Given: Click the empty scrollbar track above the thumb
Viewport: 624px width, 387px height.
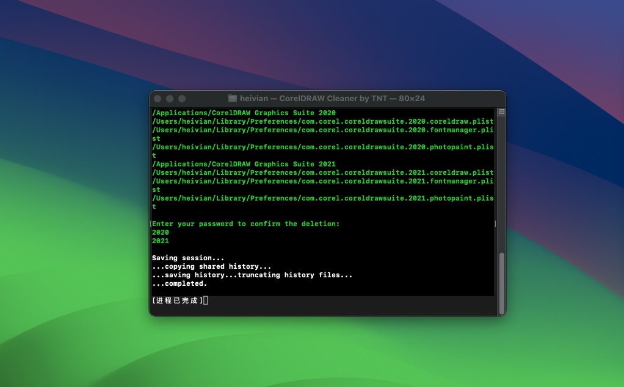Looking at the screenshot, I should (502, 183).
